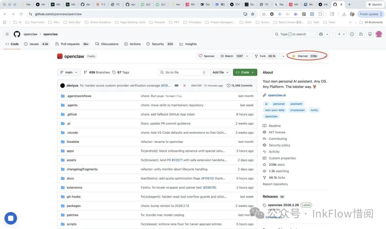Viewport: 386px width, 229px height.
Task: Open the Copilot icon in header
Action: 321,34
